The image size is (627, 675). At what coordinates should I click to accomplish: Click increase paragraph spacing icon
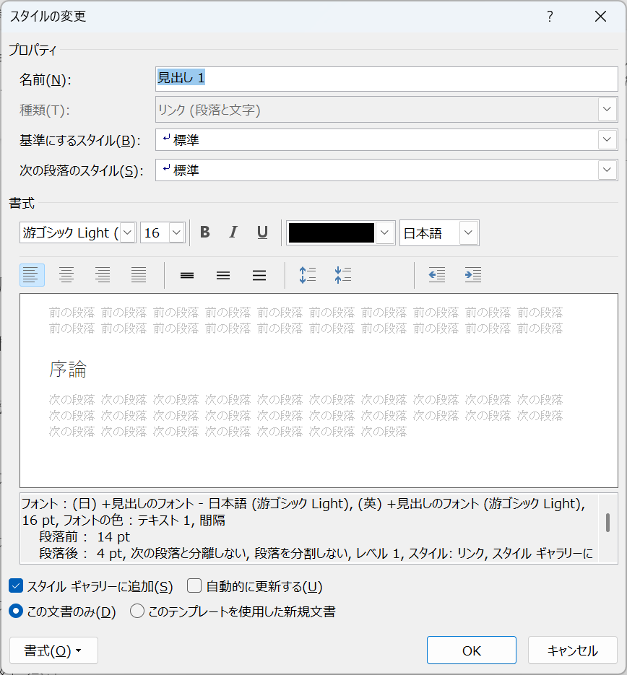click(x=308, y=275)
